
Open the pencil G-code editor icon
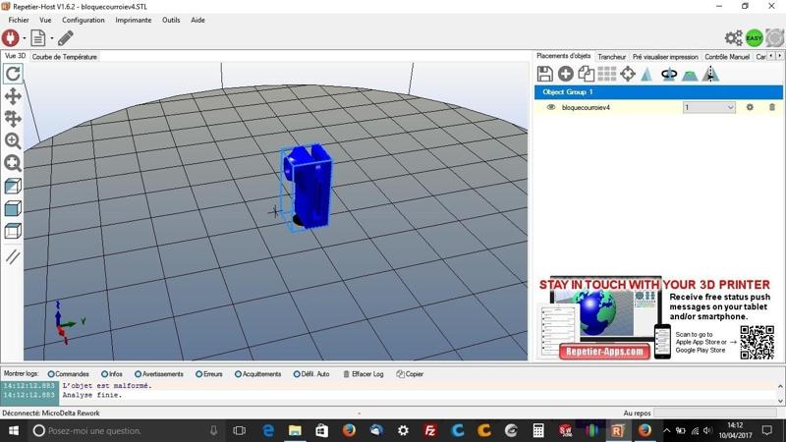(66, 38)
